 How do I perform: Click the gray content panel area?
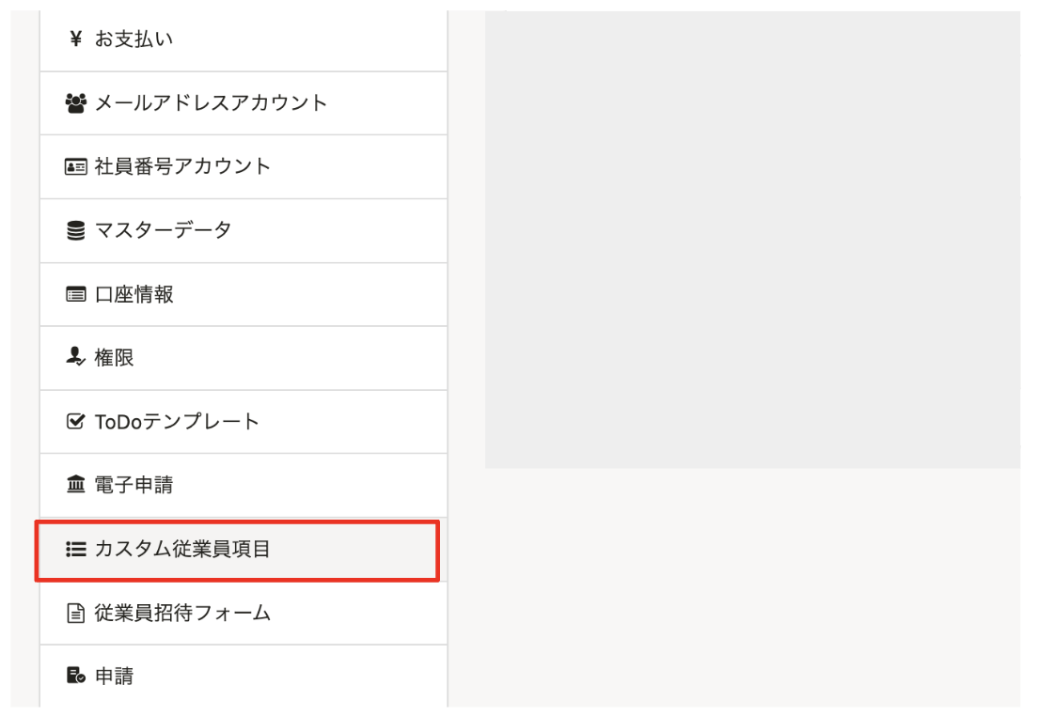[x=752, y=240]
